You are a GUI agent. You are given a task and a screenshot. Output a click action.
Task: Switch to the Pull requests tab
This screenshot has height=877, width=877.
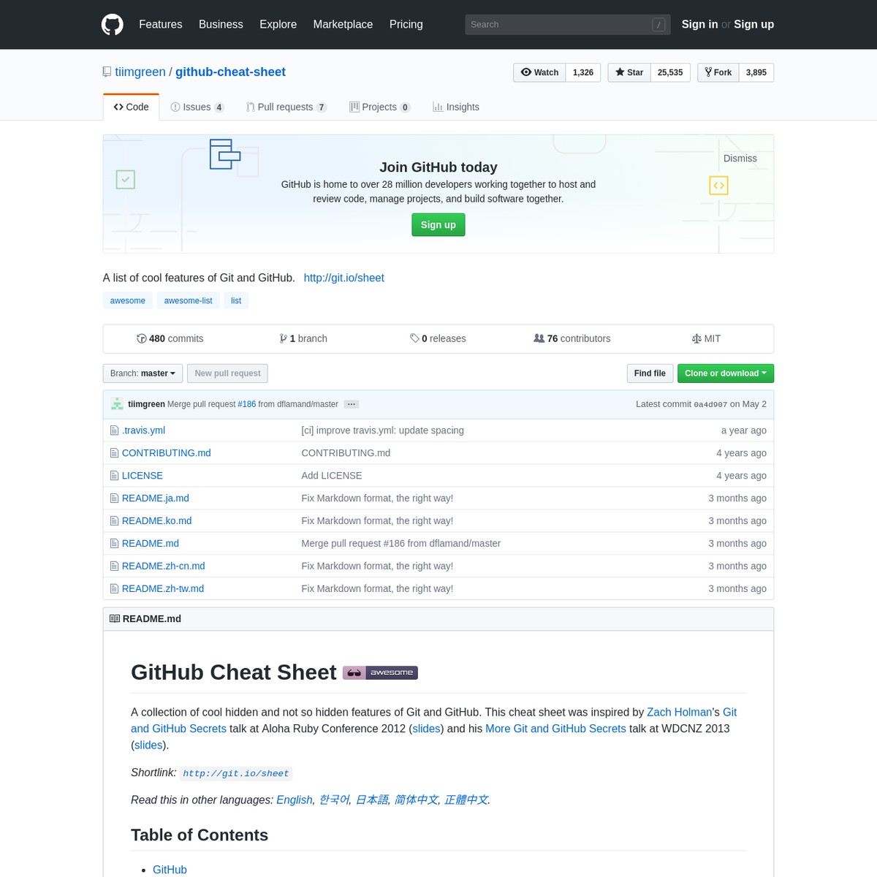pyautogui.click(x=286, y=107)
